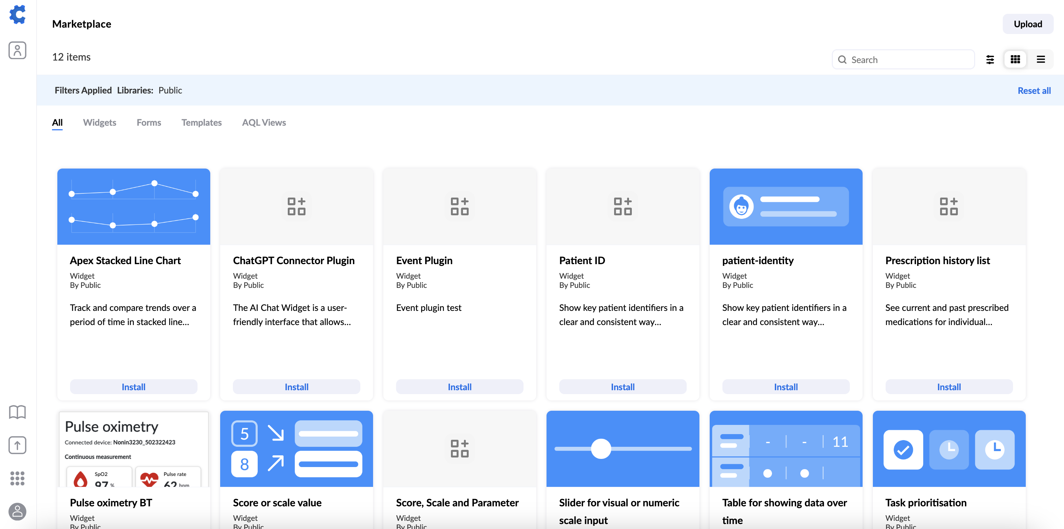This screenshot has width=1064, height=529.
Task: Click the grid view icon
Action: [1016, 59]
